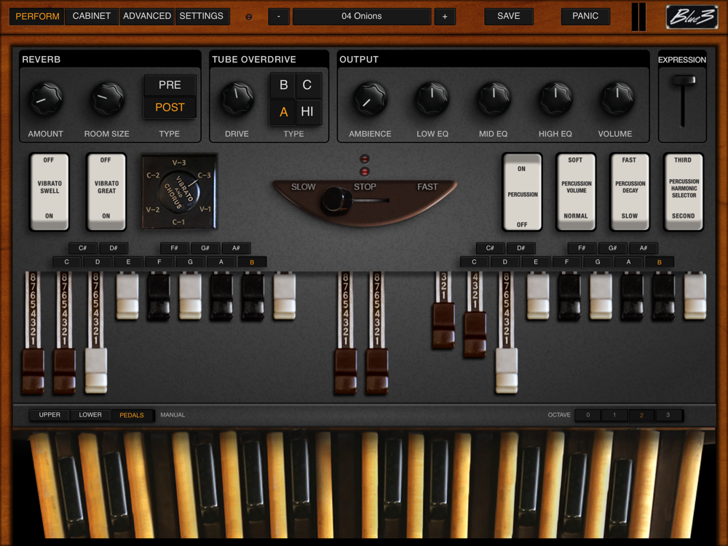Select overdrive type B
The height and width of the screenshot is (546, 728).
(283, 85)
